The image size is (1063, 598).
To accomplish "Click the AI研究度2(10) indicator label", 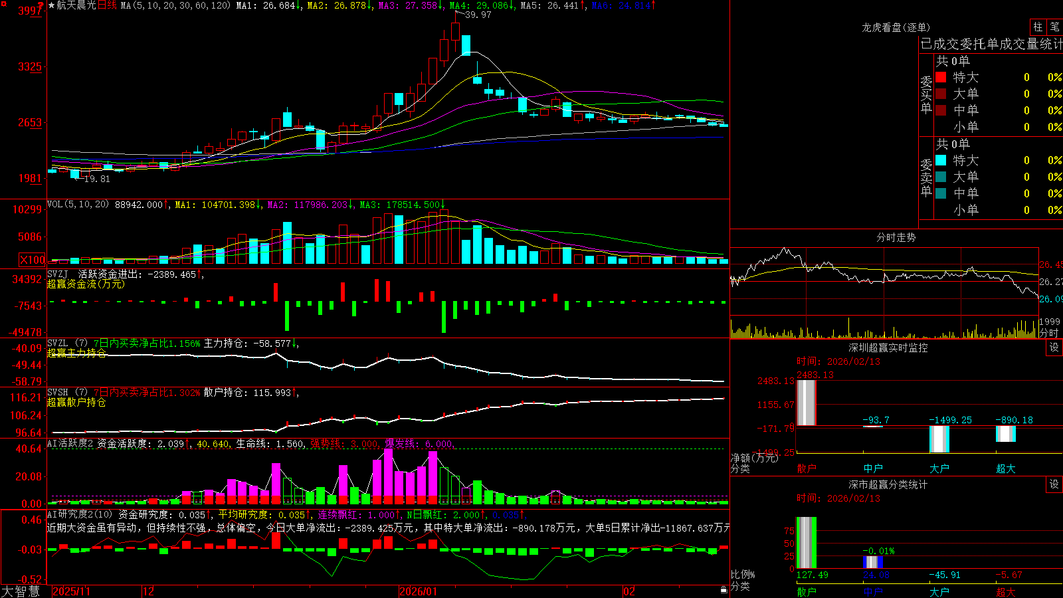I will point(80,515).
